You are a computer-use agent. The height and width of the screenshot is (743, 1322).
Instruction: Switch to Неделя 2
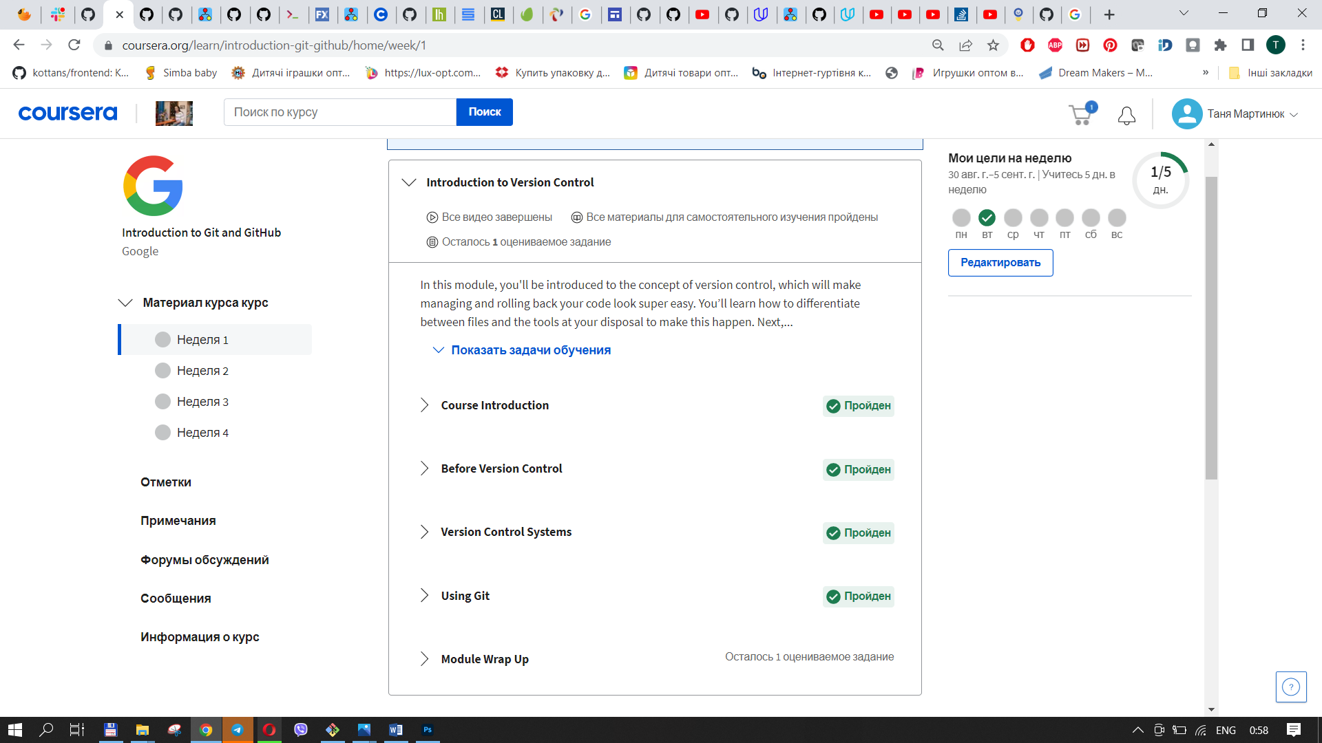click(202, 370)
